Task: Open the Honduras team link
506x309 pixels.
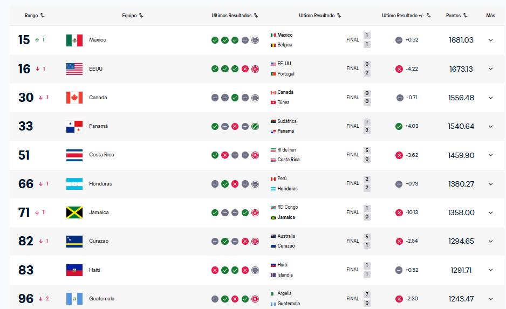Action: pyautogui.click(x=100, y=184)
